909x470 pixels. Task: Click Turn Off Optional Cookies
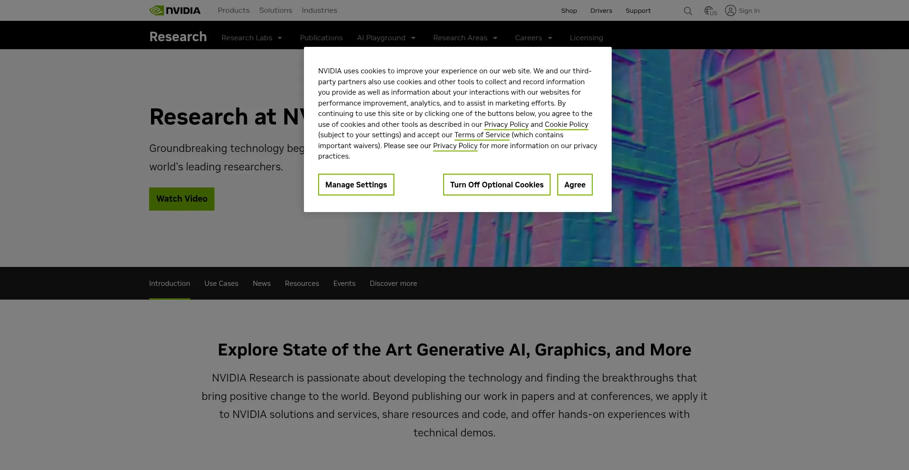point(497,185)
